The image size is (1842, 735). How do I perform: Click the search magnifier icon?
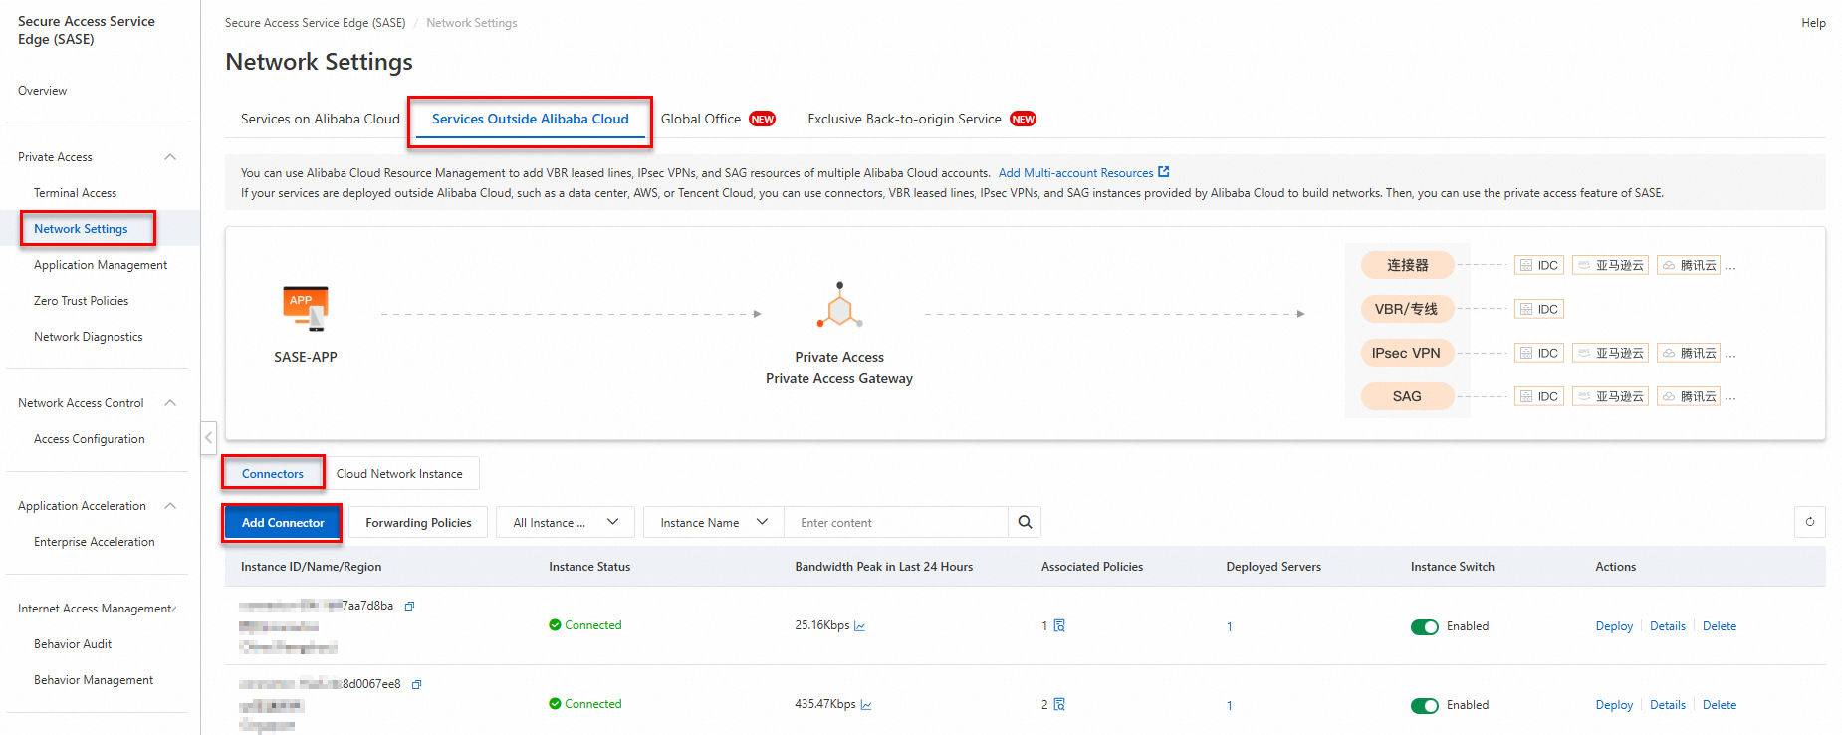1025,522
